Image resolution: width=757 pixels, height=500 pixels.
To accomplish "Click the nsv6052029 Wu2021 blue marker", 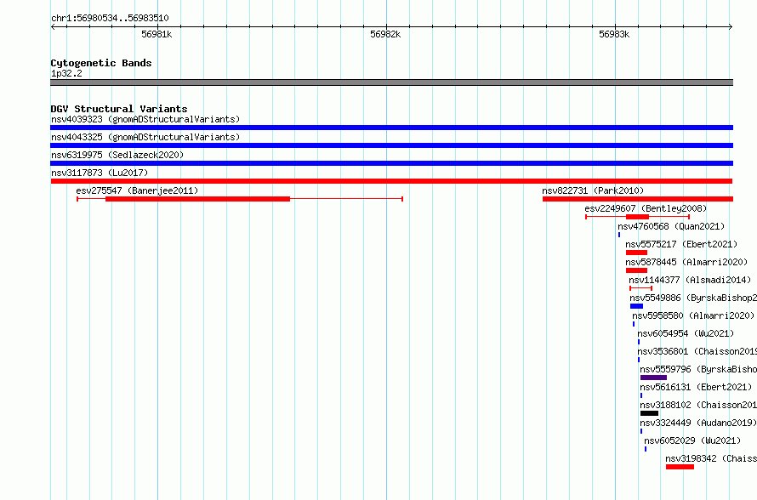I will pos(646,449).
